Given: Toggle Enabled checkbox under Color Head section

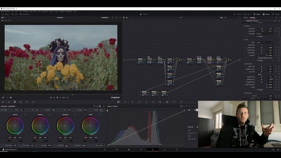Looking at the screenshot, I should [256, 90].
